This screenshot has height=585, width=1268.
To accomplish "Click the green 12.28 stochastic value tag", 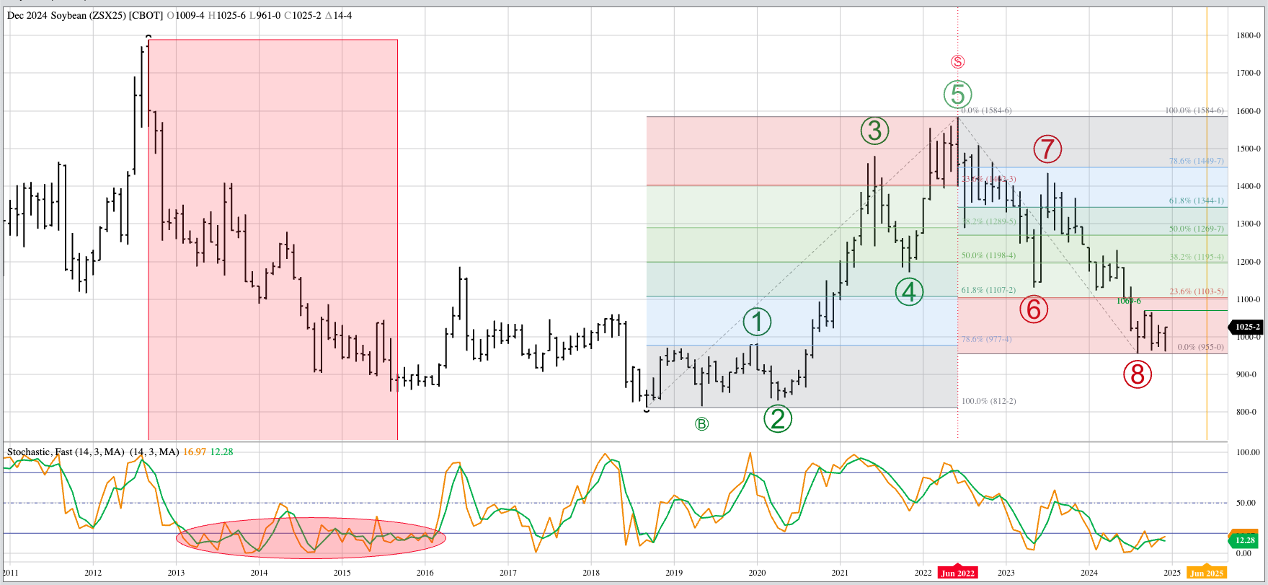I will coord(1245,540).
